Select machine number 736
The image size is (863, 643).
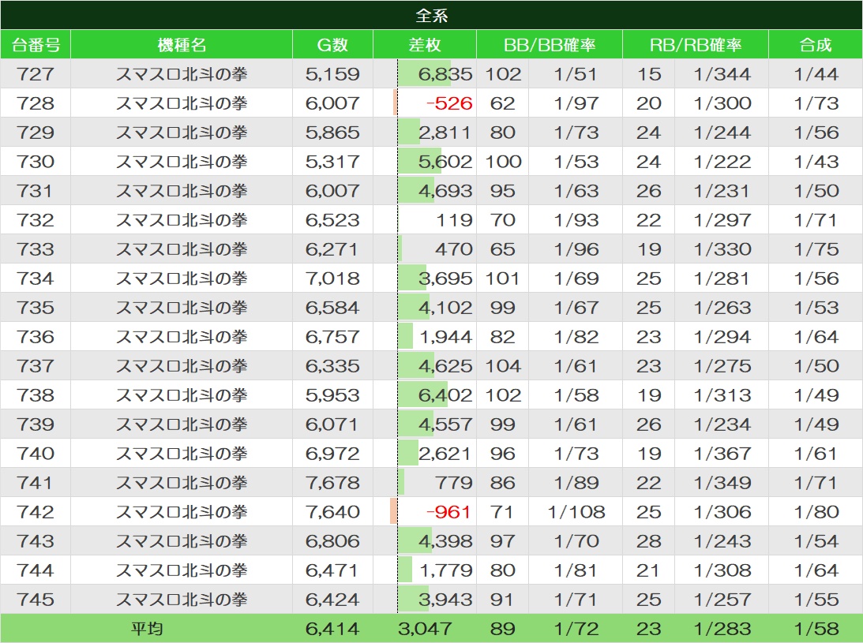point(36,336)
